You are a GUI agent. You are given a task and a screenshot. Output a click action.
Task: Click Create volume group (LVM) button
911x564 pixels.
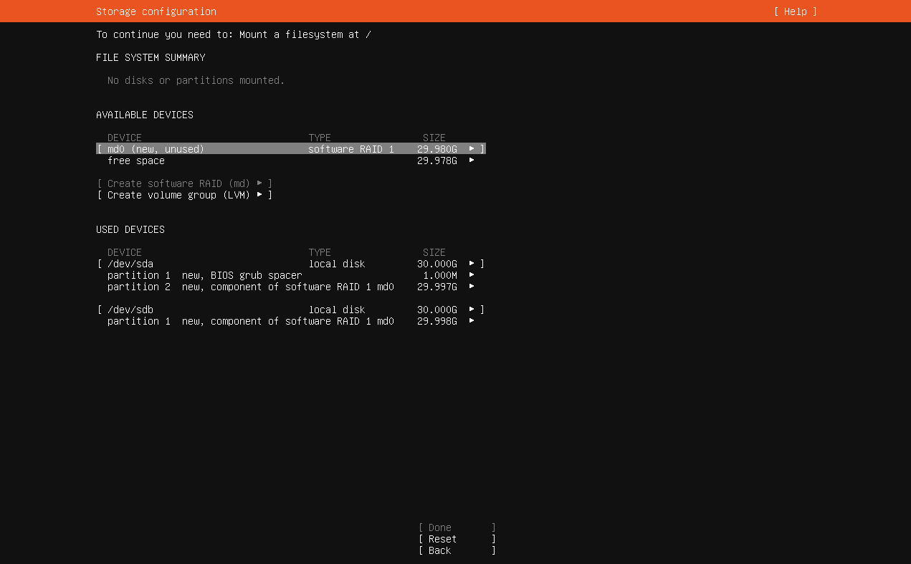click(x=178, y=195)
